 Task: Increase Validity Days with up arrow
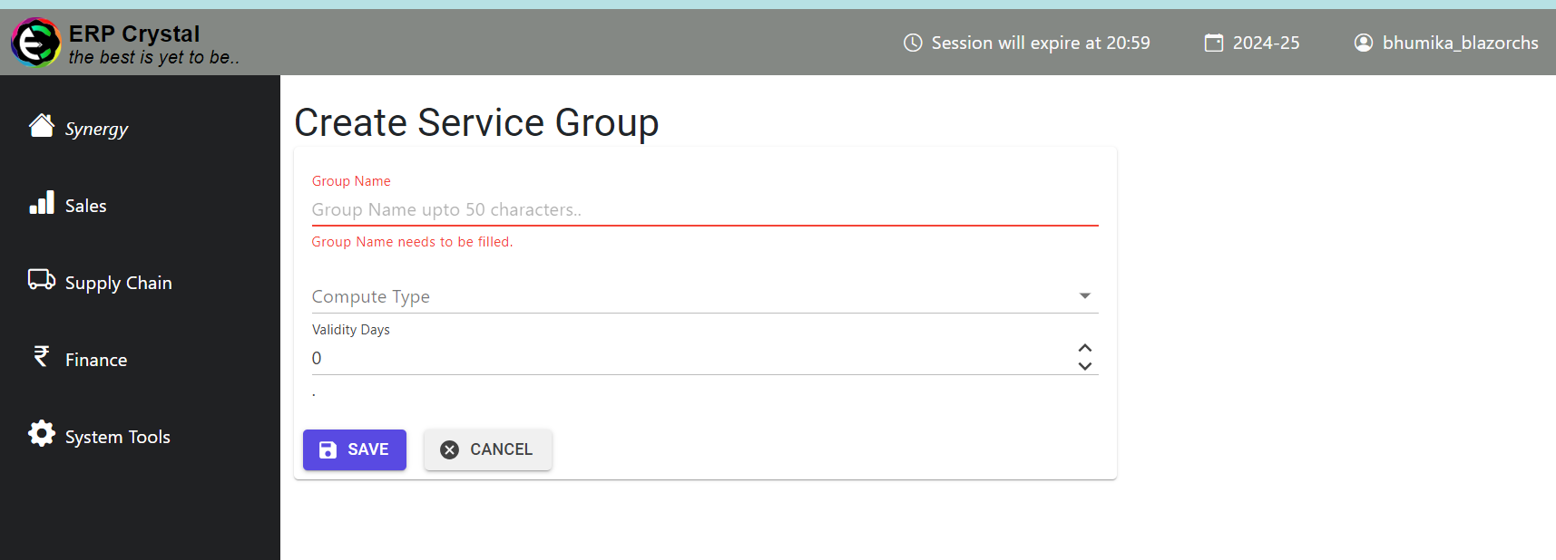pos(1084,348)
